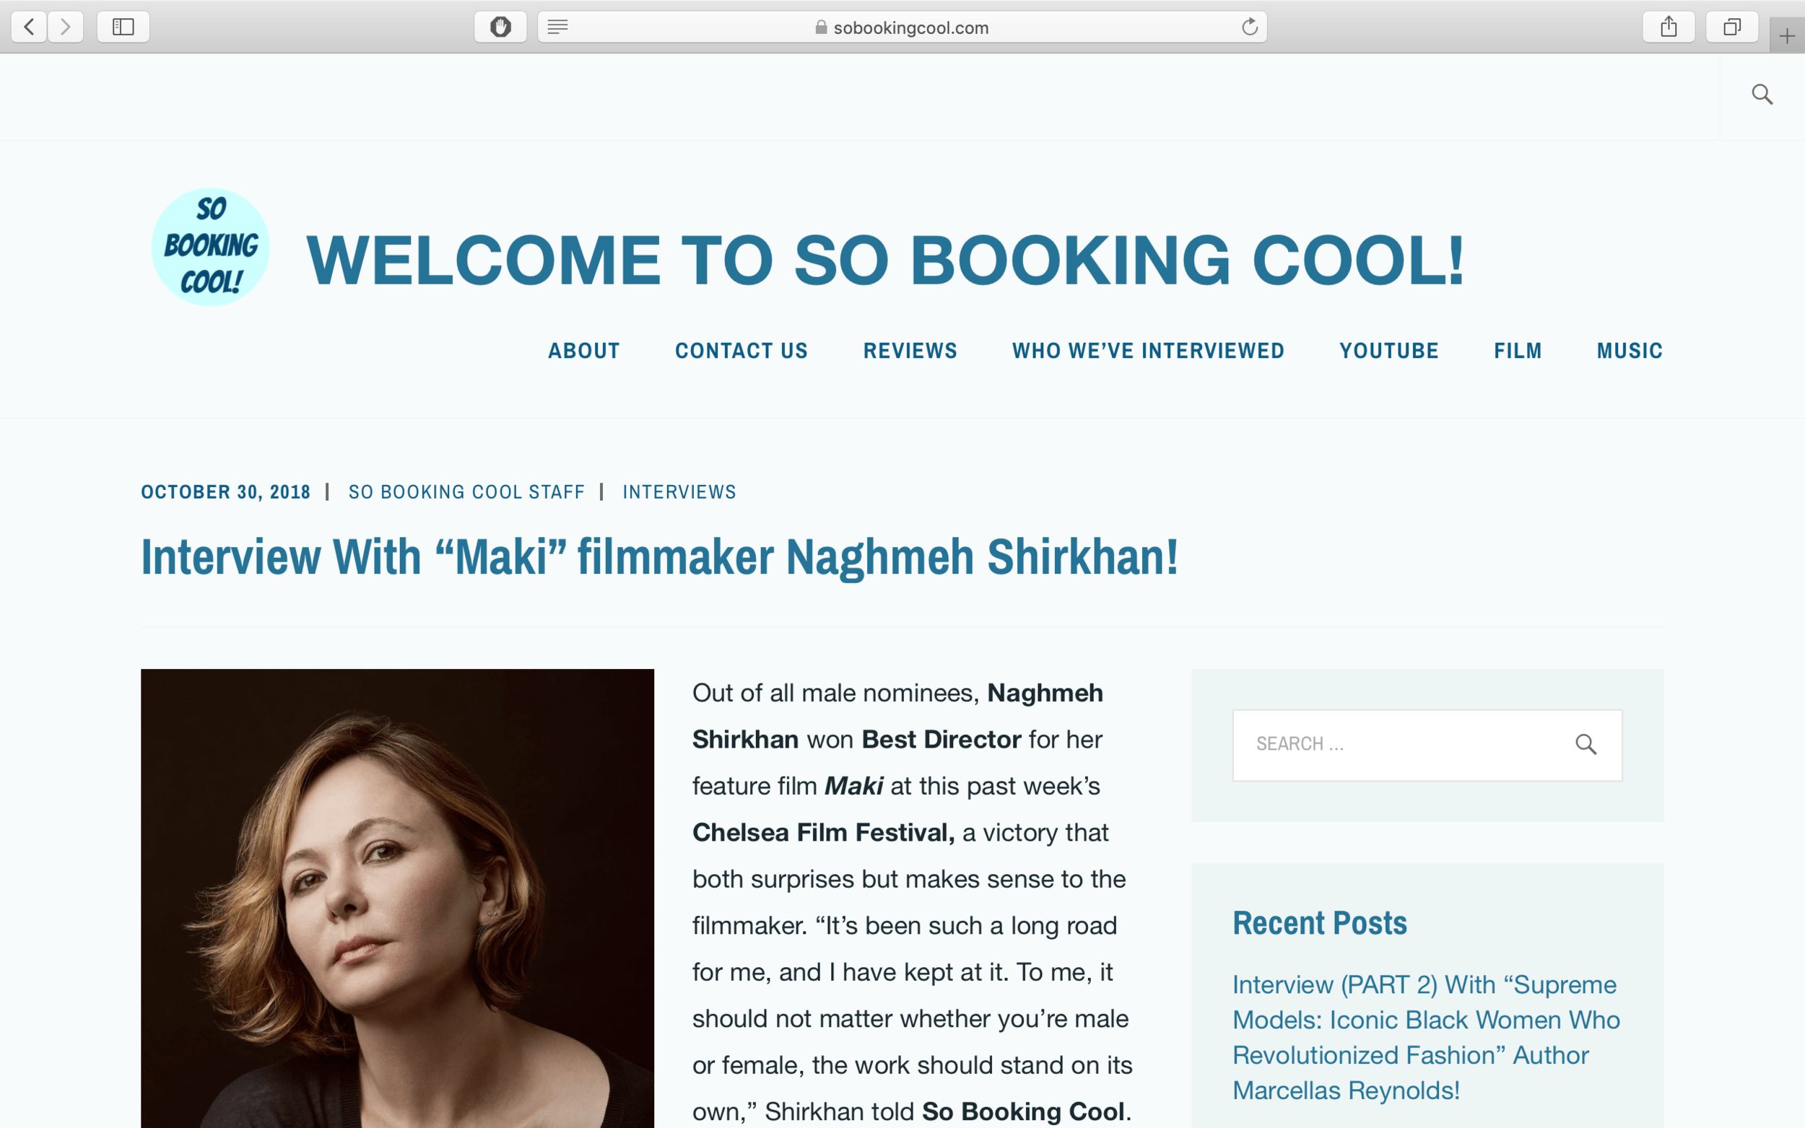Open the Film menu item

(1518, 351)
